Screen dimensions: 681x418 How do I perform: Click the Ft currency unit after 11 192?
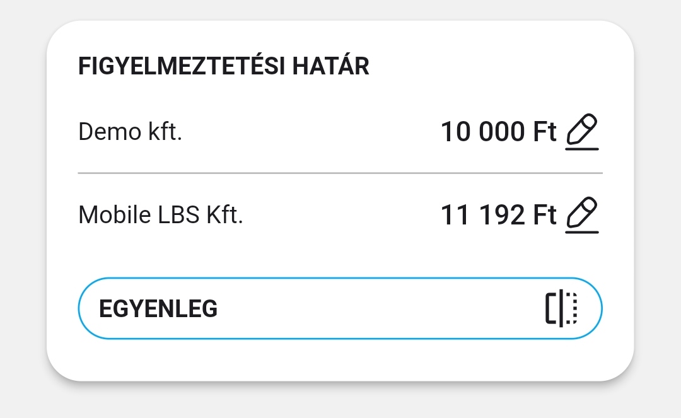coord(545,216)
